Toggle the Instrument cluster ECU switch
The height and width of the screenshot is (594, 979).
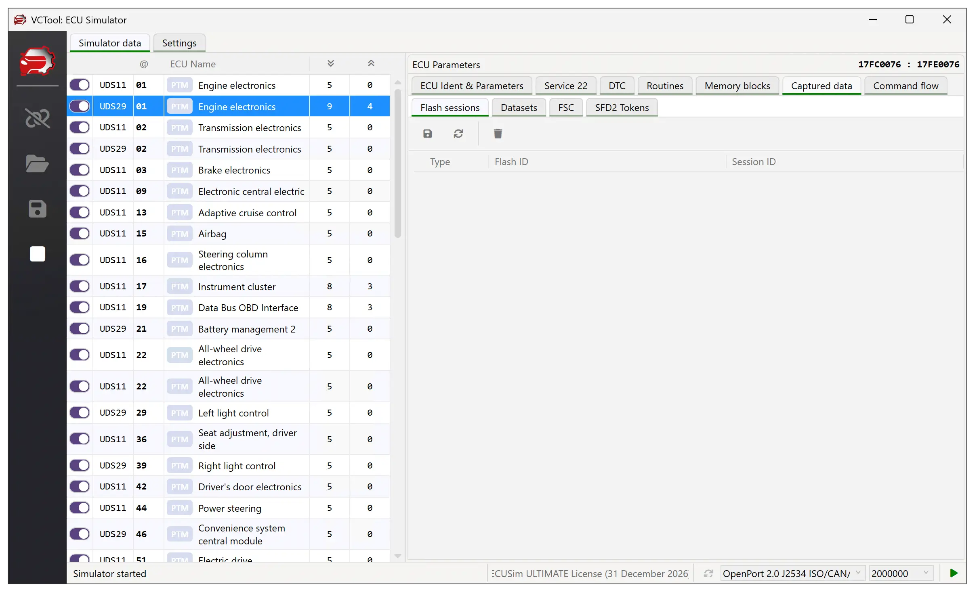pyautogui.click(x=80, y=287)
